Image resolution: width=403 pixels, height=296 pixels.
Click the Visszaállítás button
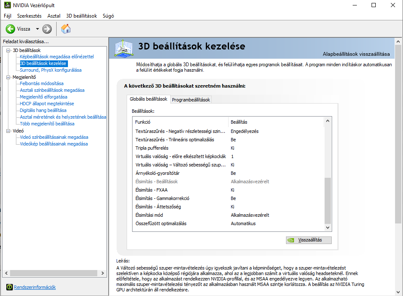point(309,240)
